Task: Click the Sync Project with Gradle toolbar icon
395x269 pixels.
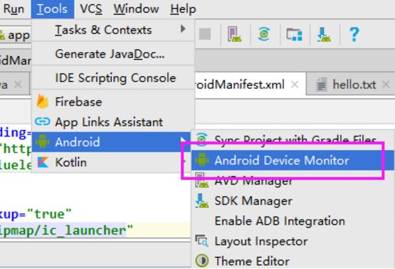Action: (x=264, y=34)
